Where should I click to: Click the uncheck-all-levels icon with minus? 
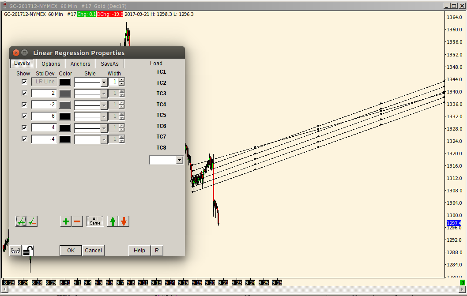pos(32,221)
